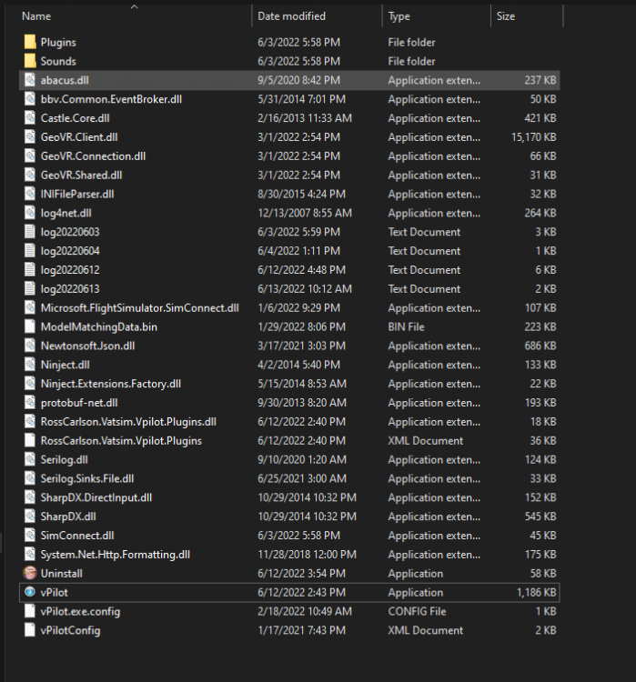Click the GeoVR.Client.dll file icon
Screen dimensions: 636x682
[30, 137]
